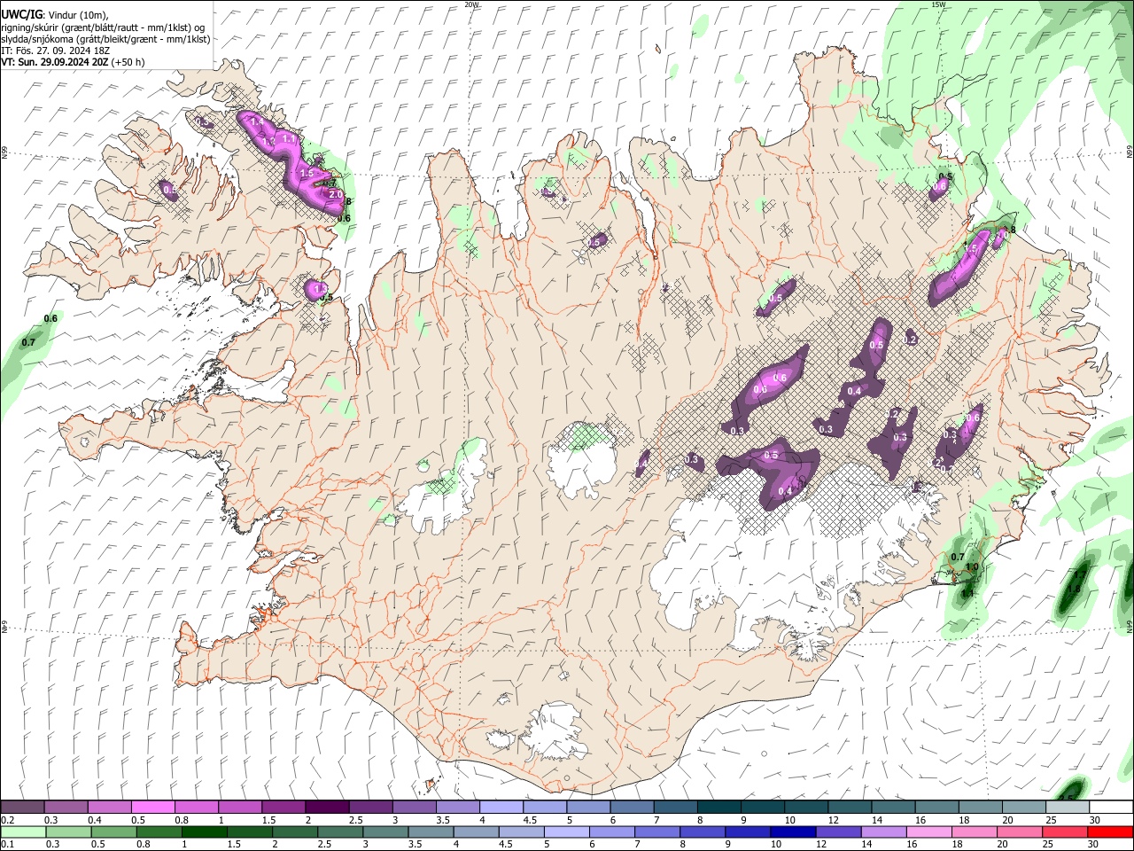This screenshot has width=1134, height=851.
Task: Click the 'rigning/skúrir' rain description line
Action: 104,27
